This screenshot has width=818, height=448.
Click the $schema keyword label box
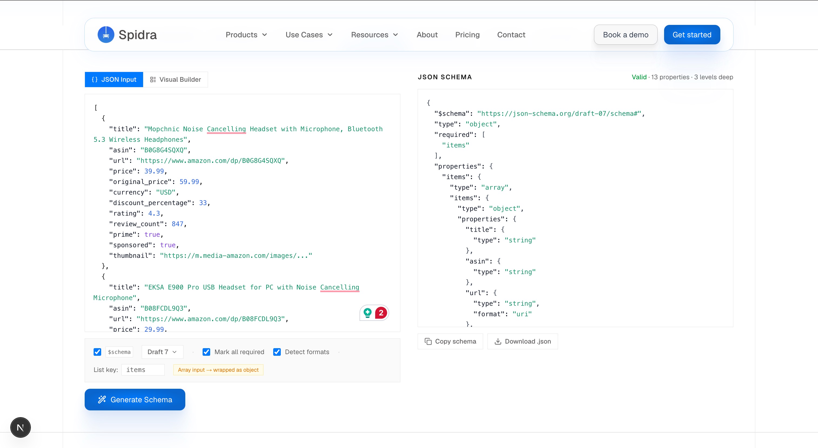(x=119, y=352)
